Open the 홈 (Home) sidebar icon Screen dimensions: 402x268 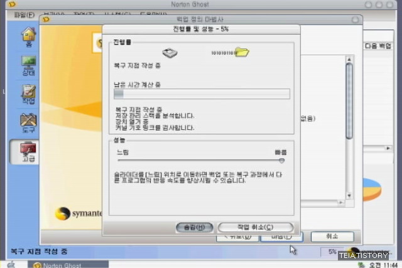click(x=28, y=36)
